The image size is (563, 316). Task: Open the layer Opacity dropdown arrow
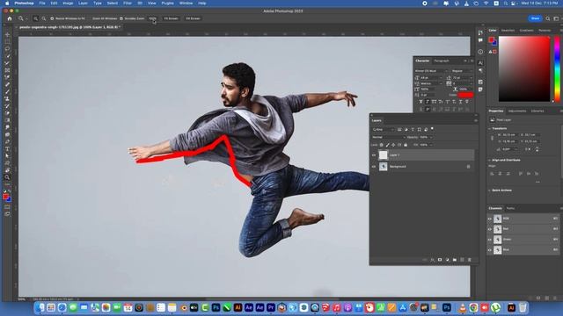click(x=431, y=137)
